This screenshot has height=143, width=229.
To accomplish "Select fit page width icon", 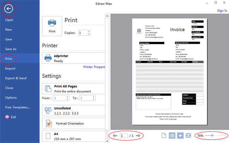I will (188, 136).
